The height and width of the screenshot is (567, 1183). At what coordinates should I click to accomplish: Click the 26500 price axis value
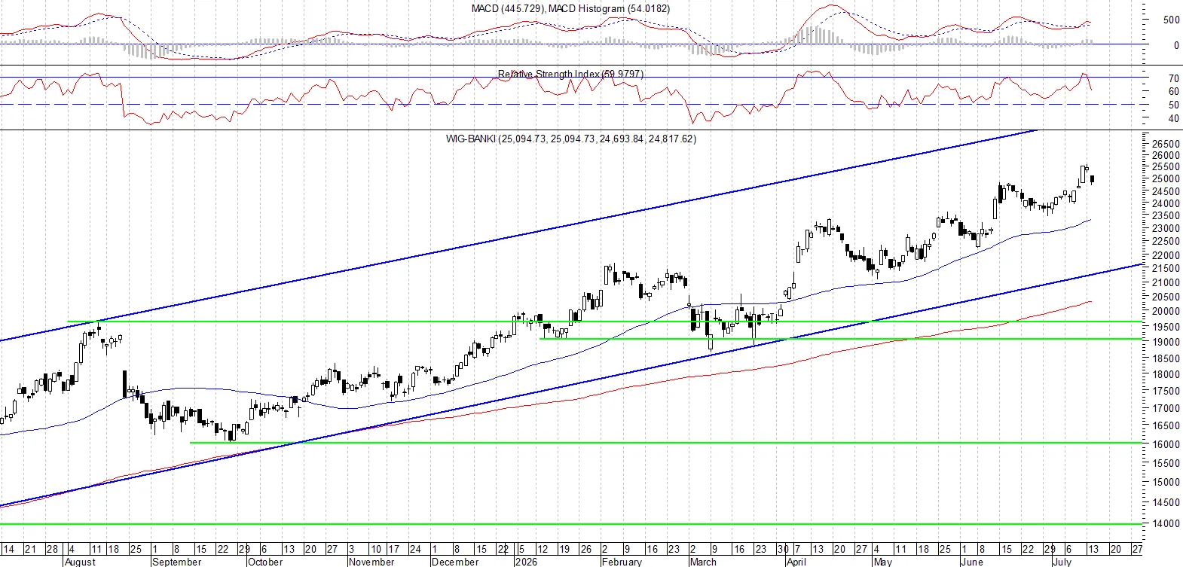[1166, 144]
